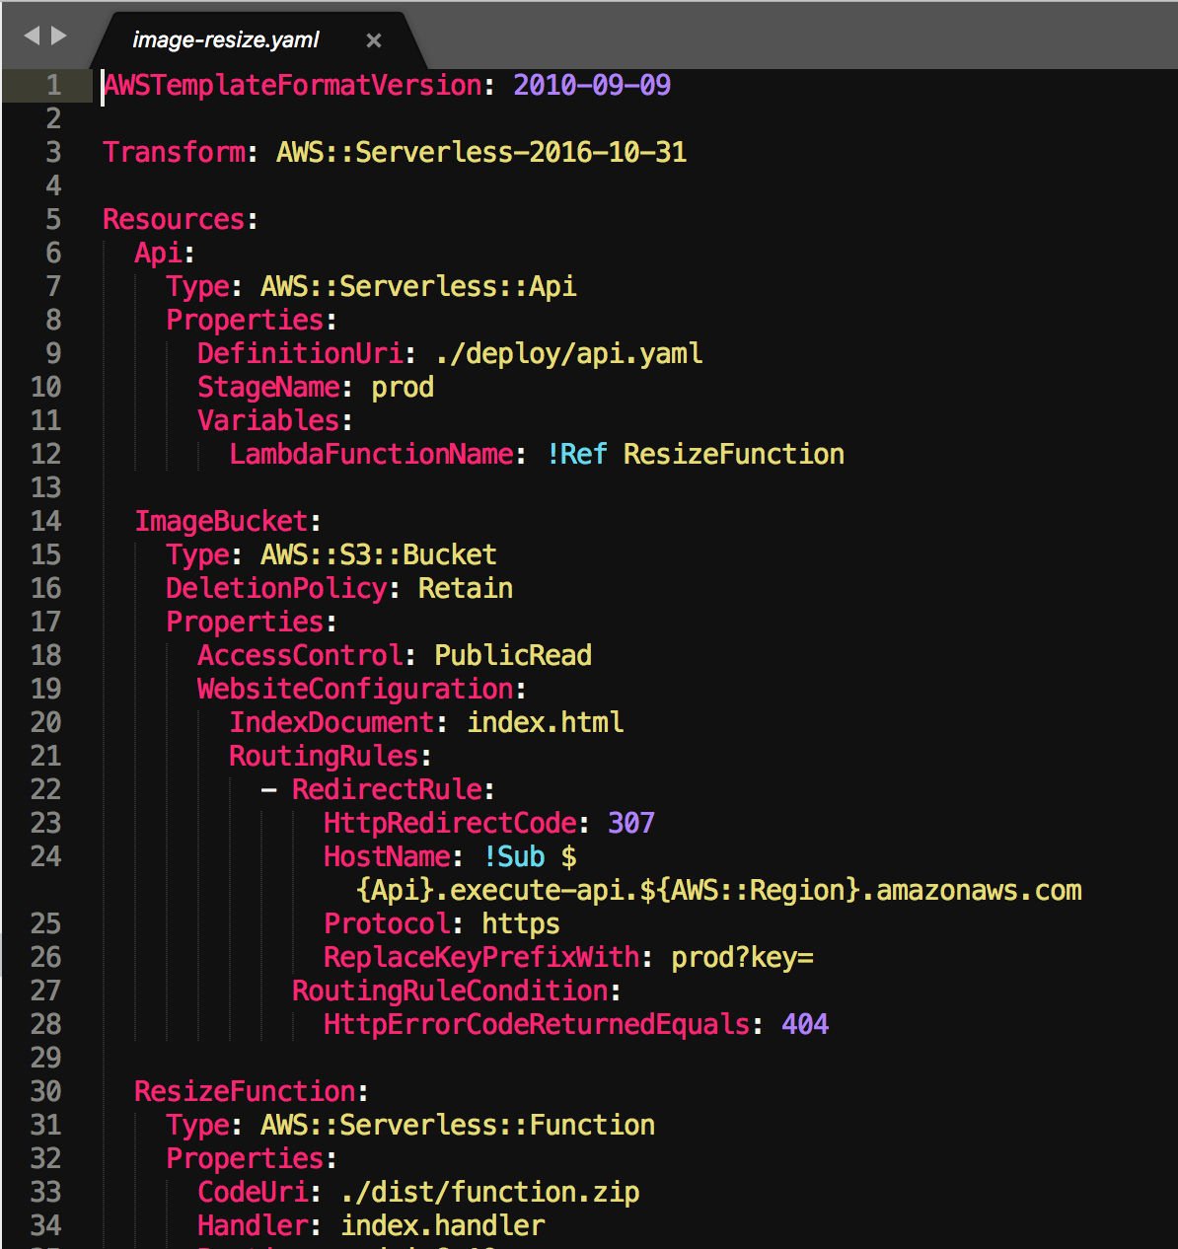Click the HttpRedirectCode key

pos(450,823)
